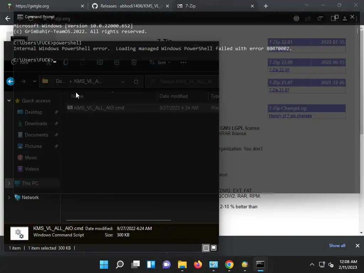Open Desktop in Quick access
364x273 pixels.
(x=33, y=112)
